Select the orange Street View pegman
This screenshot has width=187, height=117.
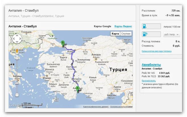[x=17, y=51]
